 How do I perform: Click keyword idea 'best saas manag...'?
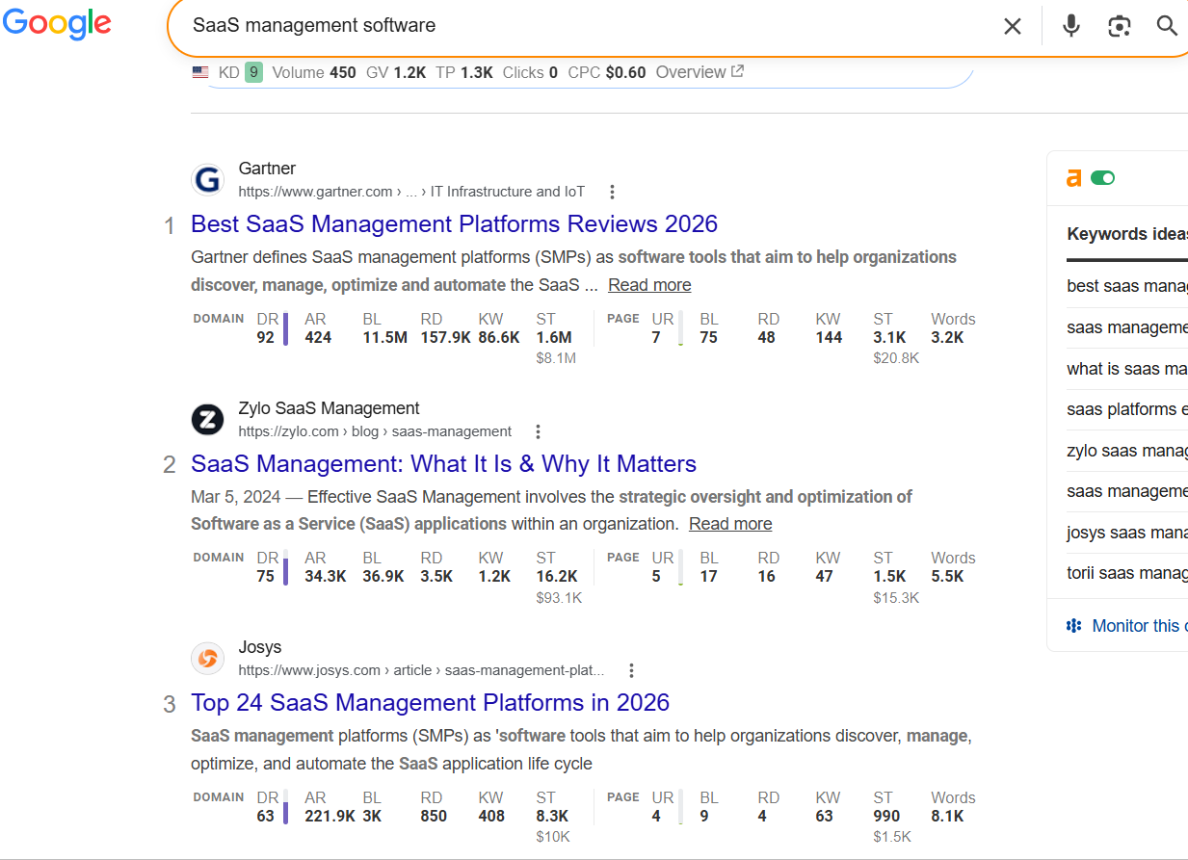click(x=1127, y=286)
